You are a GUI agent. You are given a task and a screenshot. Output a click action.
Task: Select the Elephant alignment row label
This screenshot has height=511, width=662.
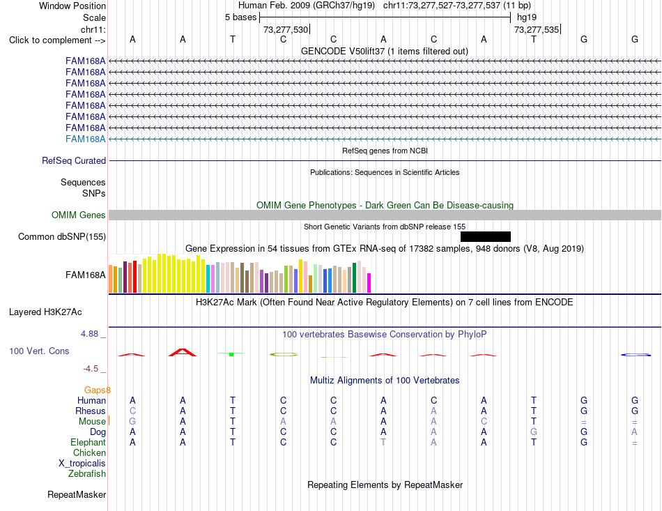pyautogui.click(x=88, y=442)
